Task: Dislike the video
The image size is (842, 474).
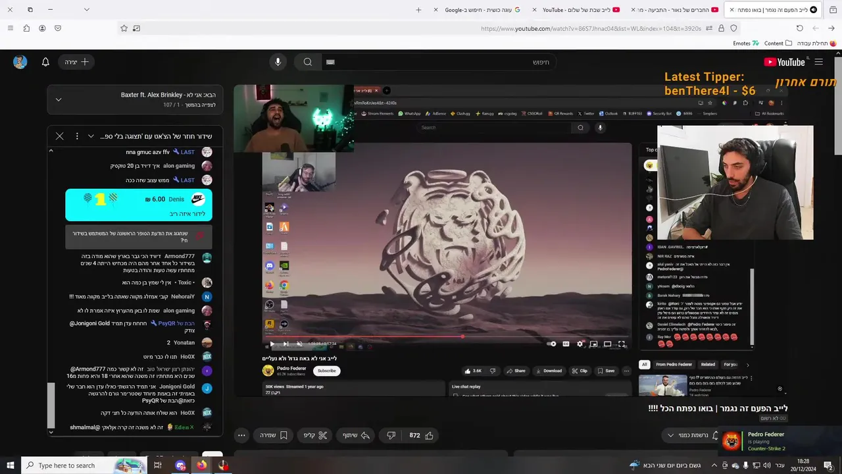Action: (x=391, y=435)
